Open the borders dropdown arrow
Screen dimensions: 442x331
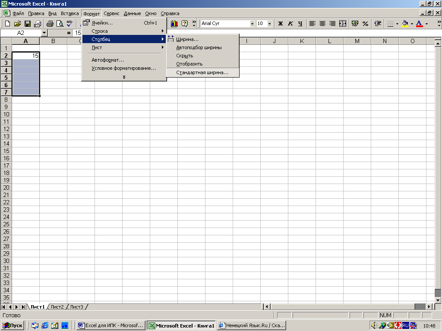coord(397,24)
